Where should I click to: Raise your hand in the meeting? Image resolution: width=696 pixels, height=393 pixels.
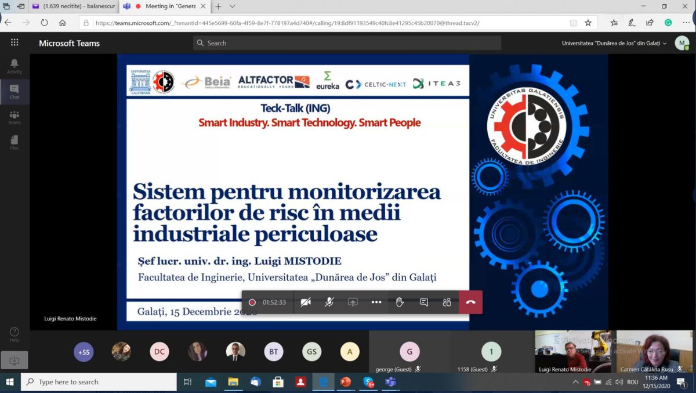point(400,302)
